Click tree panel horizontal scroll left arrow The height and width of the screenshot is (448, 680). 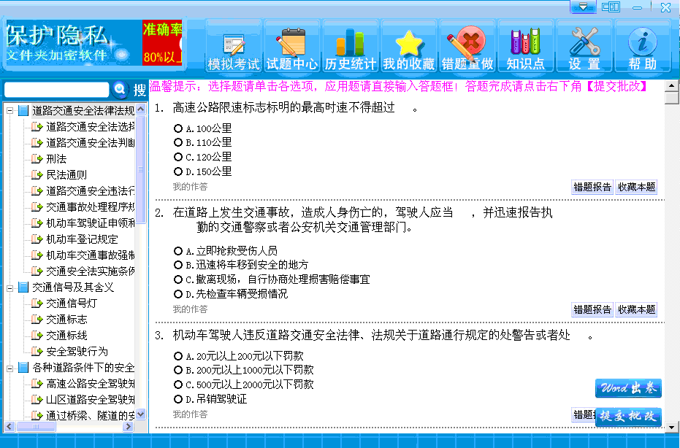point(9,426)
